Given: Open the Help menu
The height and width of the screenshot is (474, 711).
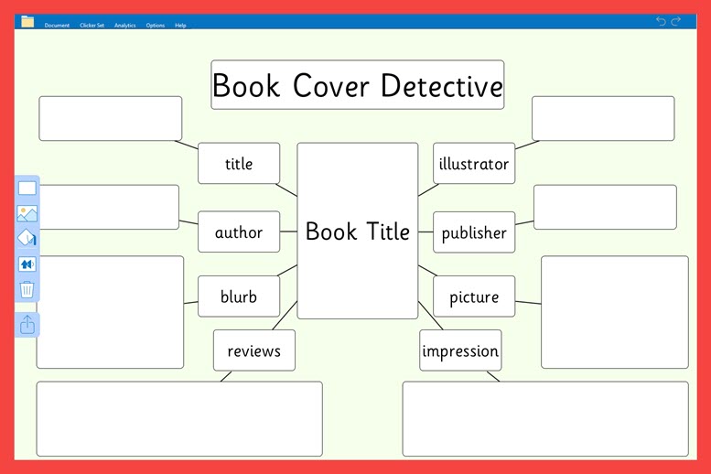Looking at the screenshot, I should tap(180, 26).
